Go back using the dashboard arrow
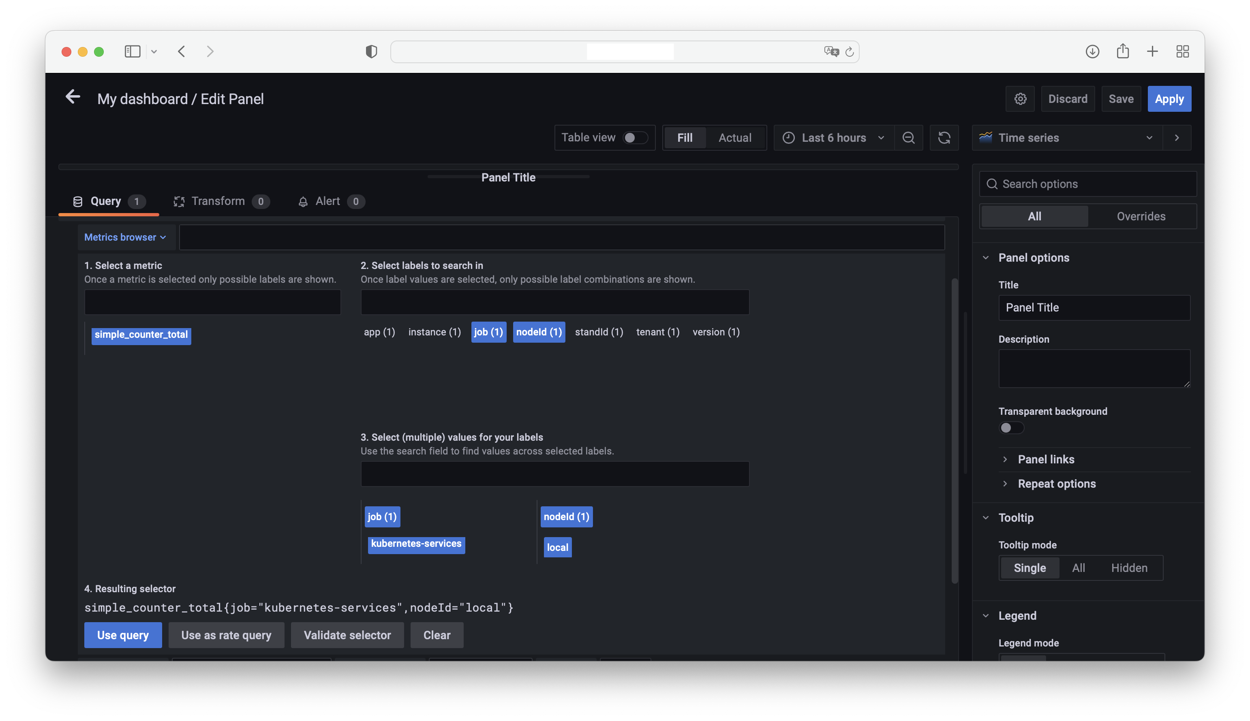The height and width of the screenshot is (721, 1250). click(x=73, y=97)
